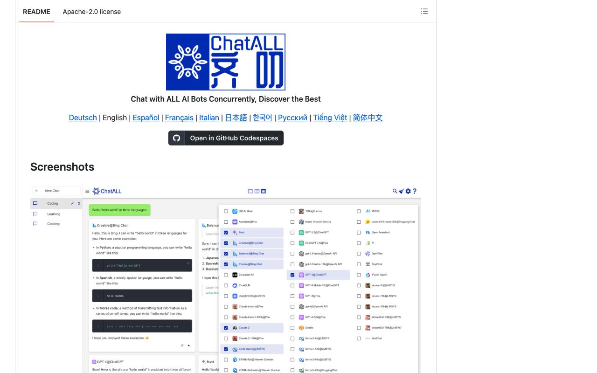The image size is (597, 373).
Task: Switch to the Apache-2.0 license tab
Action: pos(92,12)
